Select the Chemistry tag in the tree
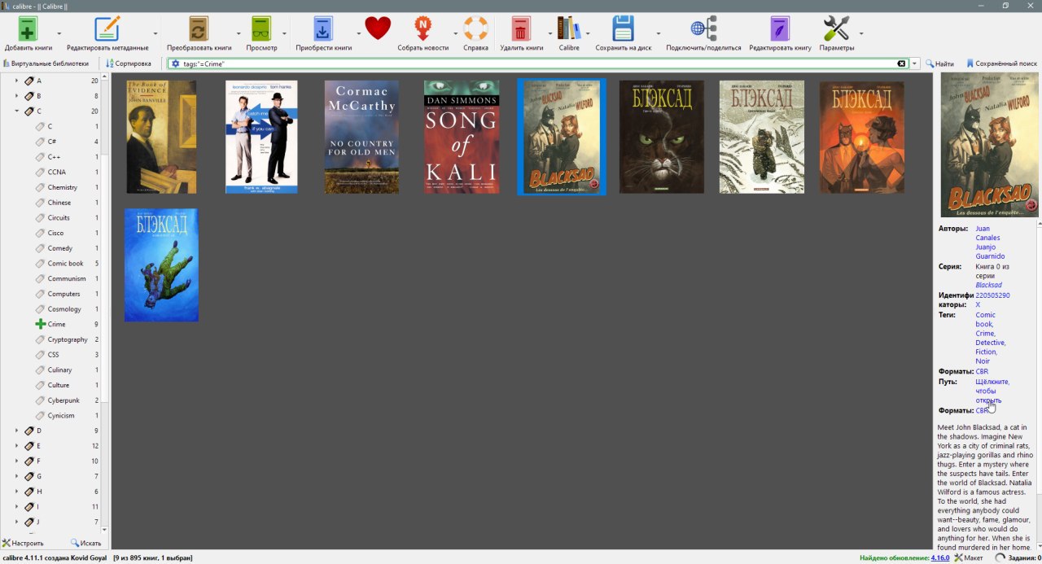The image size is (1042, 564). coord(63,187)
